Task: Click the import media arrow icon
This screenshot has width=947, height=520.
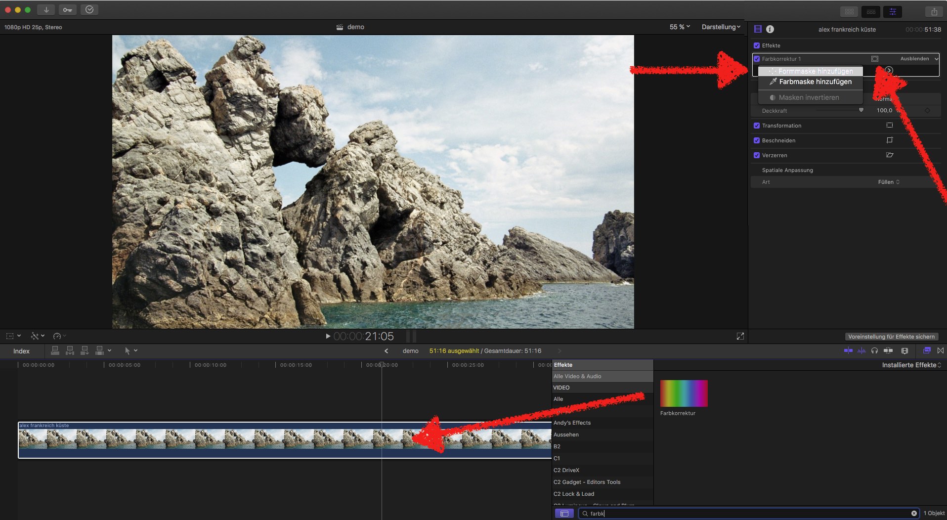Action: point(46,10)
